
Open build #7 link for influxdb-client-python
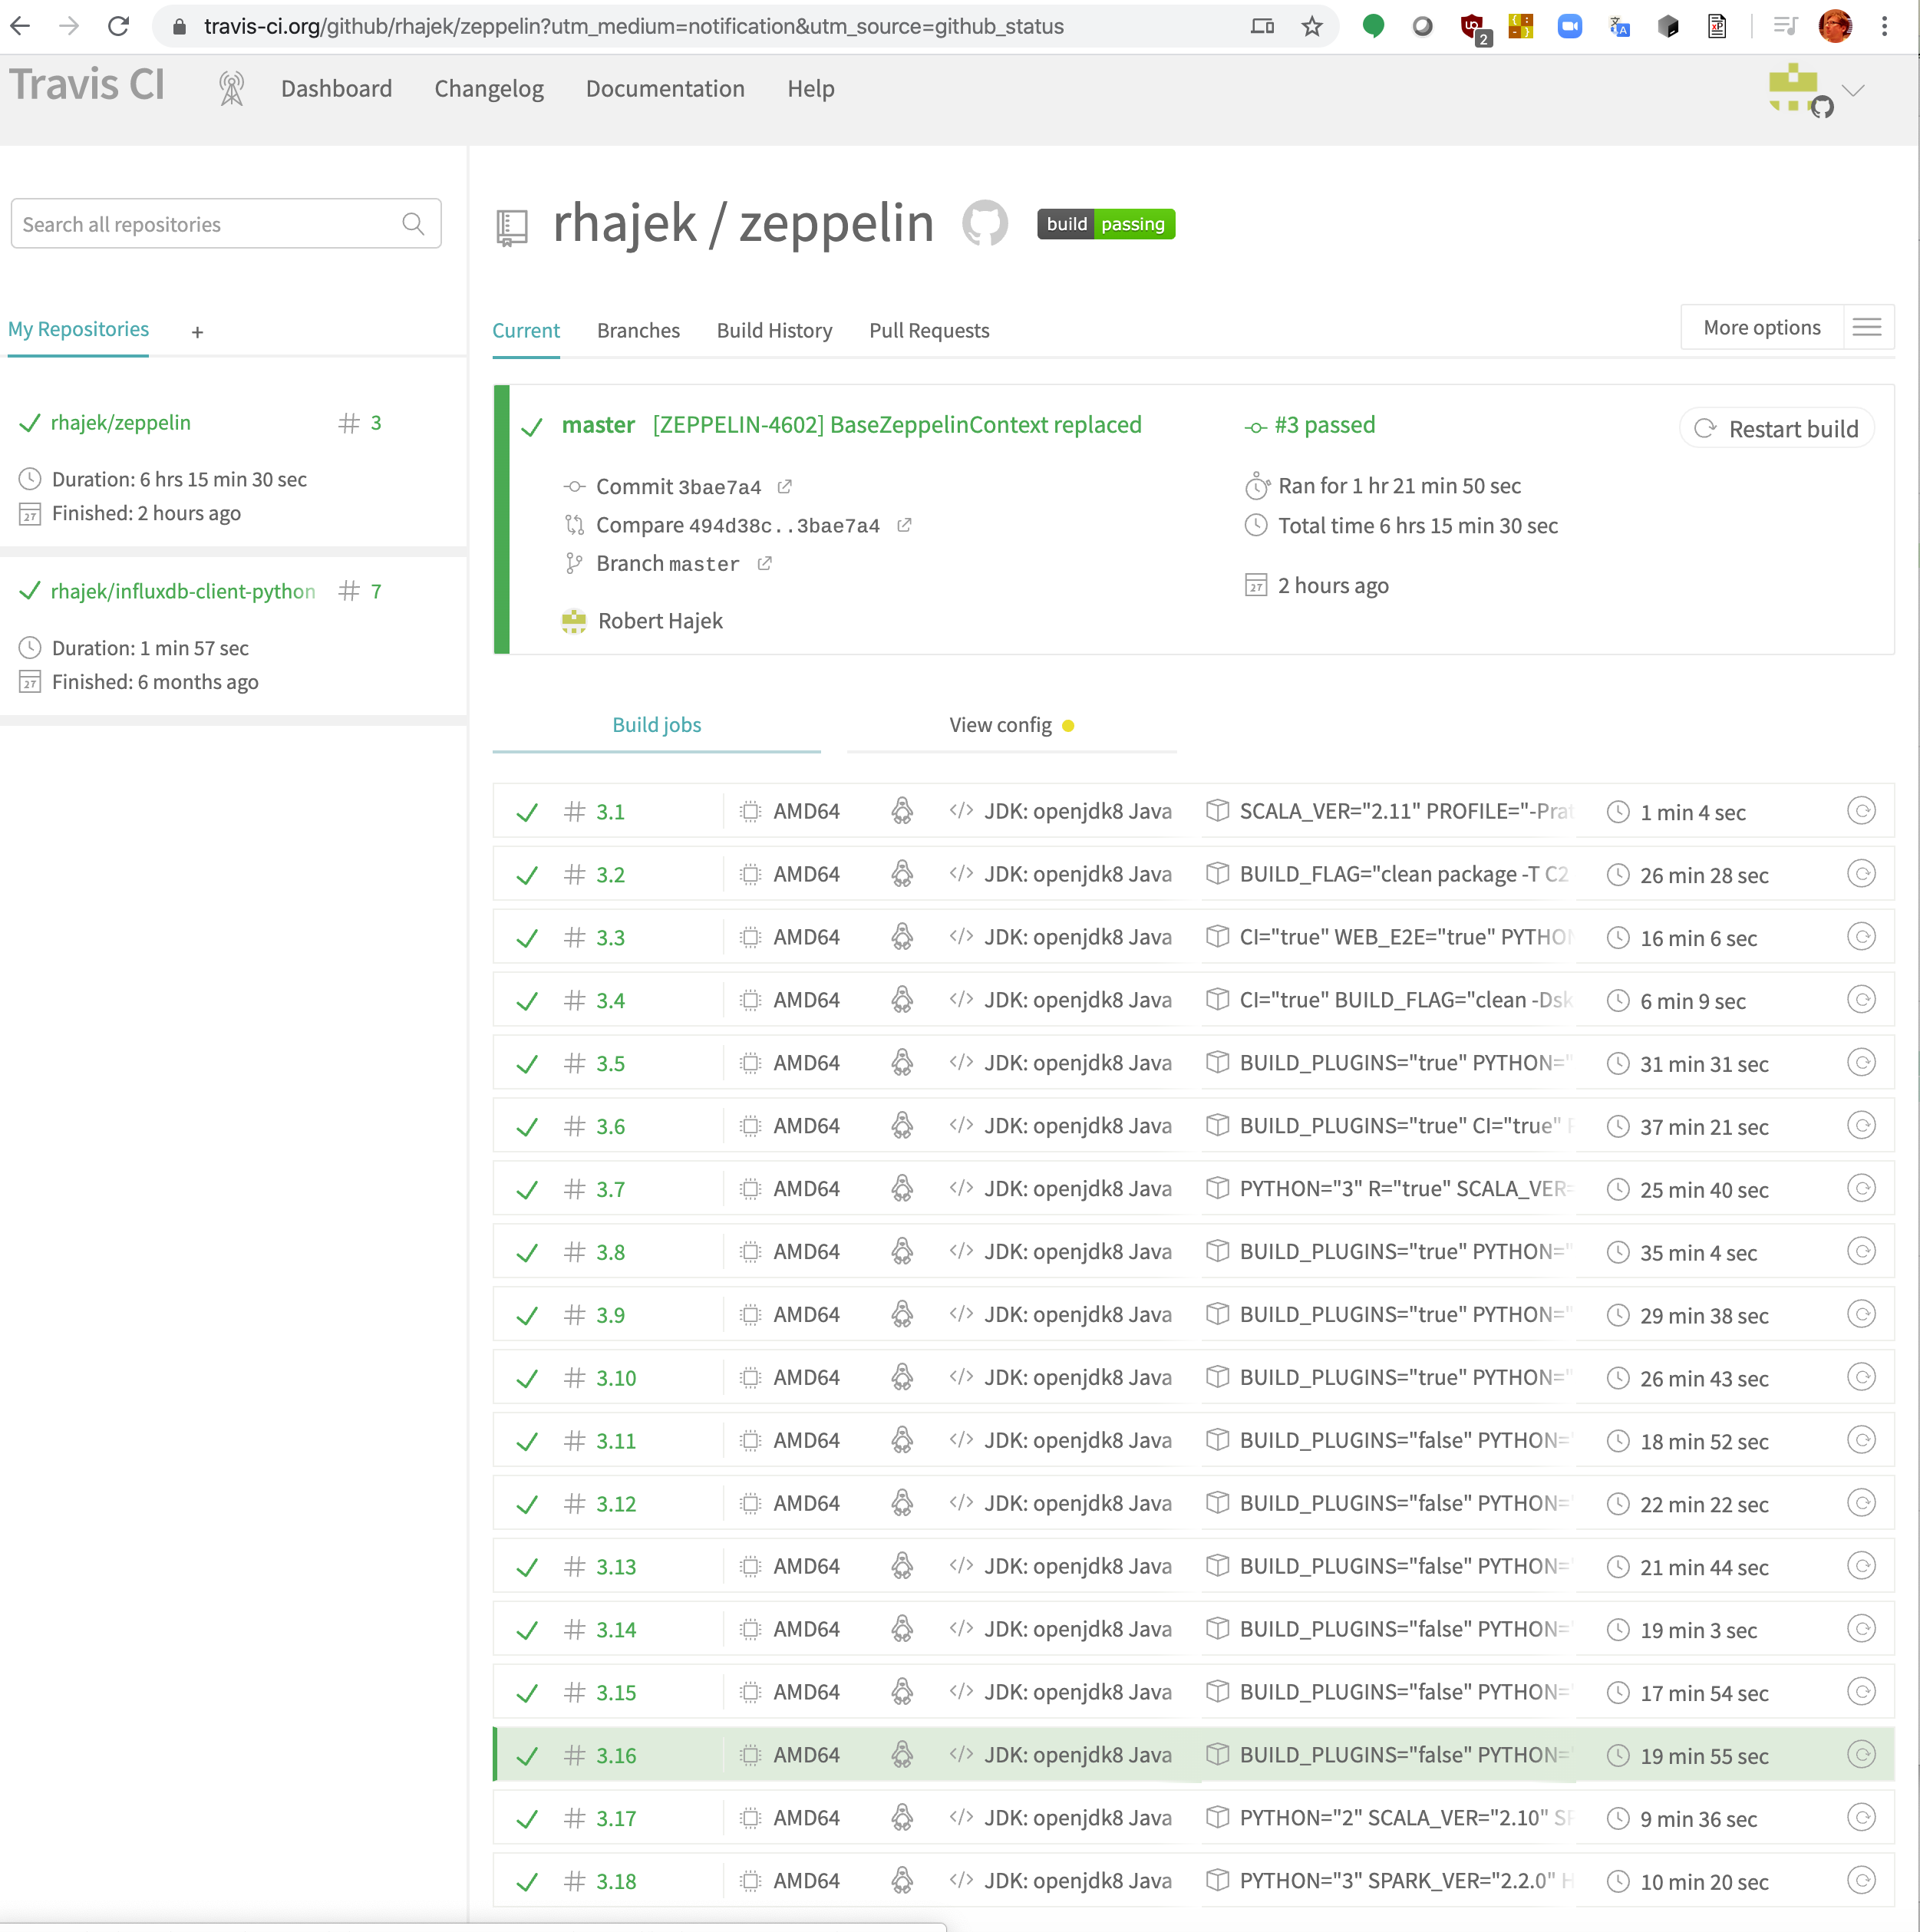pyautogui.click(x=375, y=592)
